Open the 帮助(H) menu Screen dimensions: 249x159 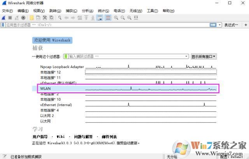click(168, 11)
